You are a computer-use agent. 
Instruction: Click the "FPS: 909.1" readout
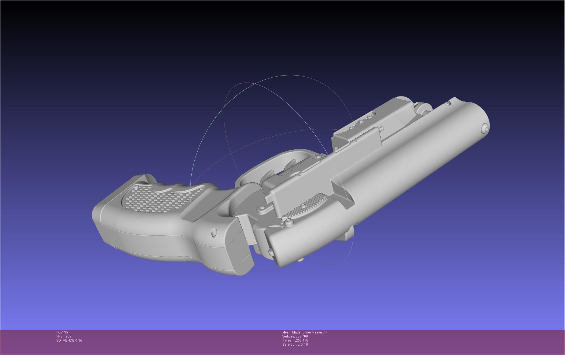tap(65, 336)
